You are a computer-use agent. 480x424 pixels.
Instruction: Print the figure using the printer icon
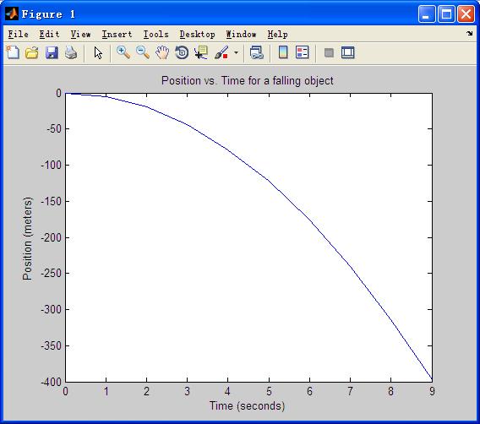pyautogui.click(x=71, y=52)
